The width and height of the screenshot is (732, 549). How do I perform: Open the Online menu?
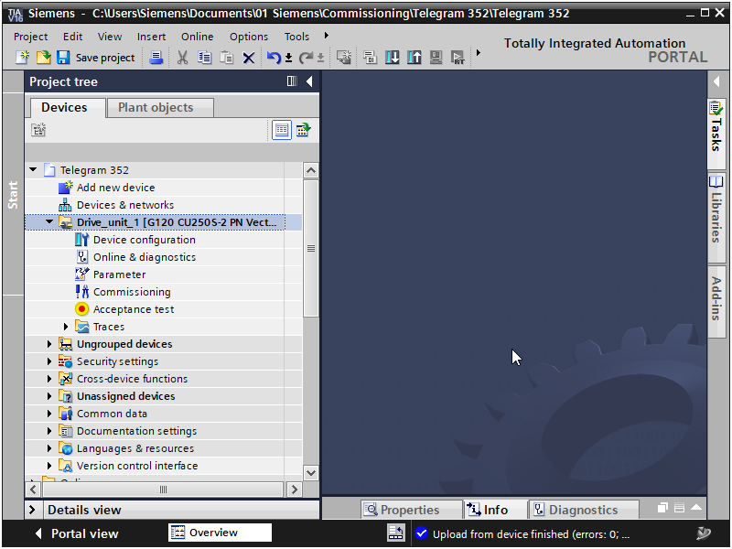pyautogui.click(x=197, y=37)
